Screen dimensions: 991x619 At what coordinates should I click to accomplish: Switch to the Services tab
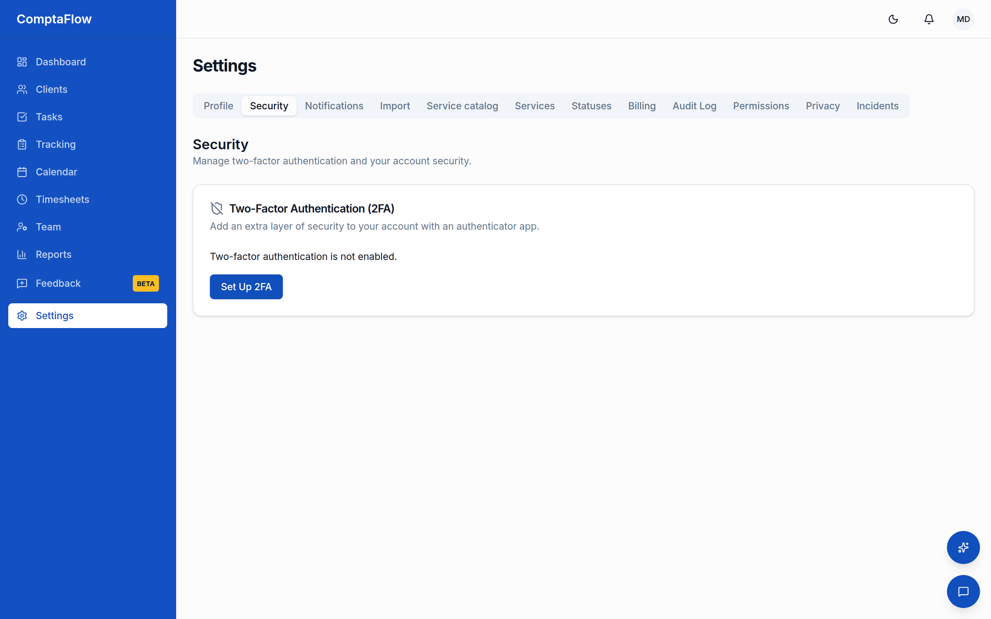click(x=534, y=106)
